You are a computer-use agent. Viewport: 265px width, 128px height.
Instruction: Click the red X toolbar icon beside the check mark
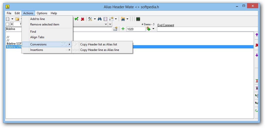82,19
